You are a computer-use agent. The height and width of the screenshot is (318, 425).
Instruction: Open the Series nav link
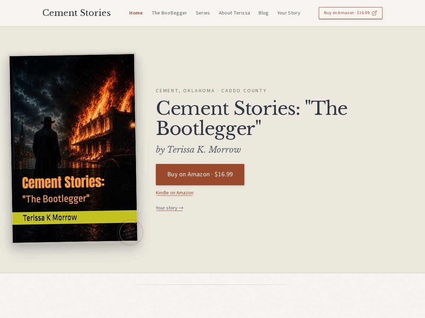coord(203,13)
